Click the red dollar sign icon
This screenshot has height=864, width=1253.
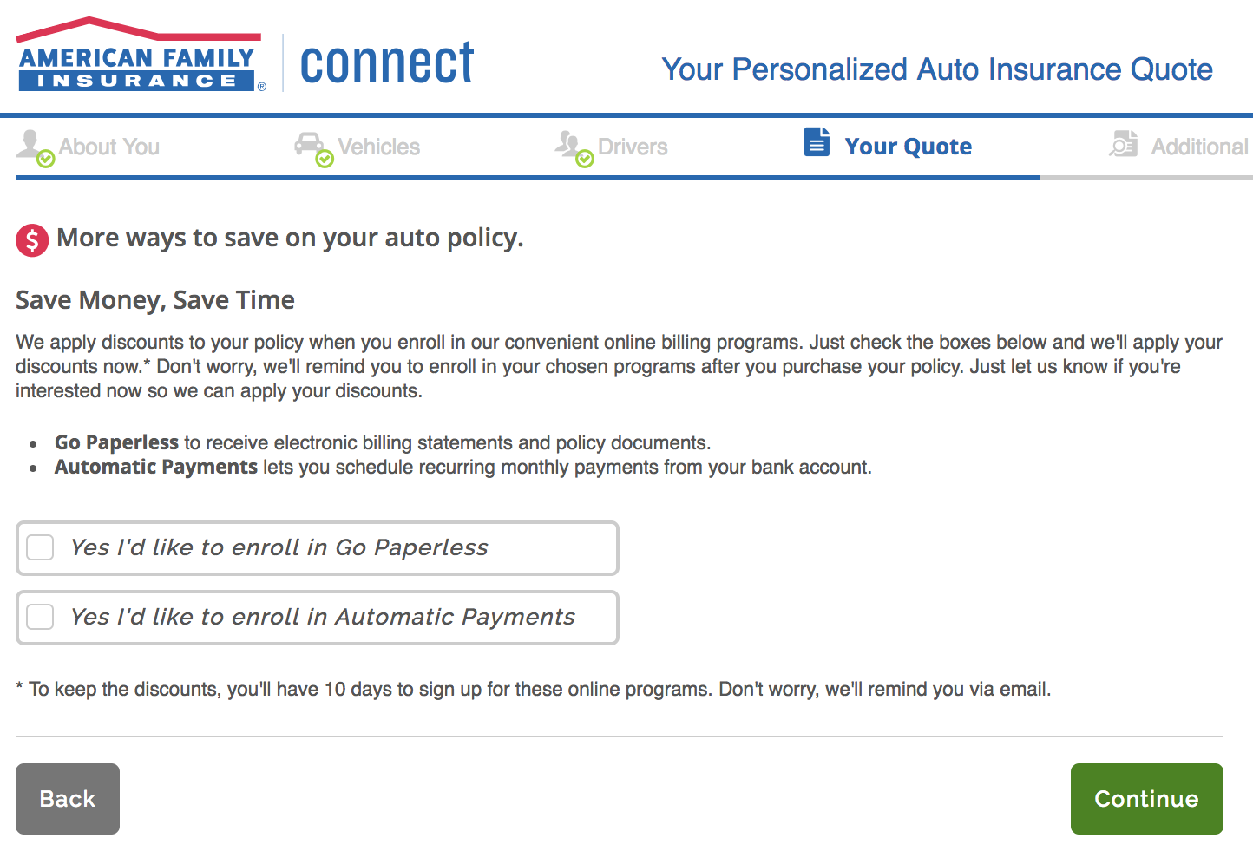[x=32, y=240]
